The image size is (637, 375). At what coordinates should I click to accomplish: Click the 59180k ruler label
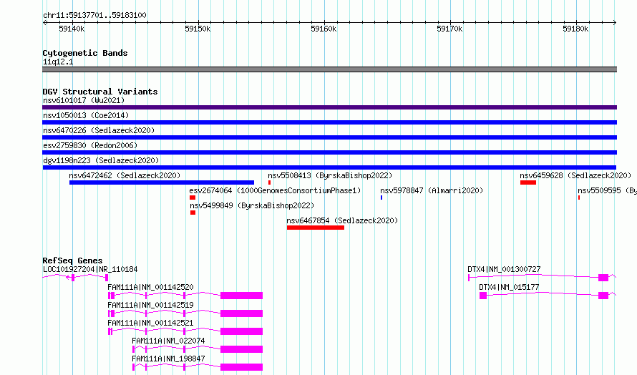point(575,29)
